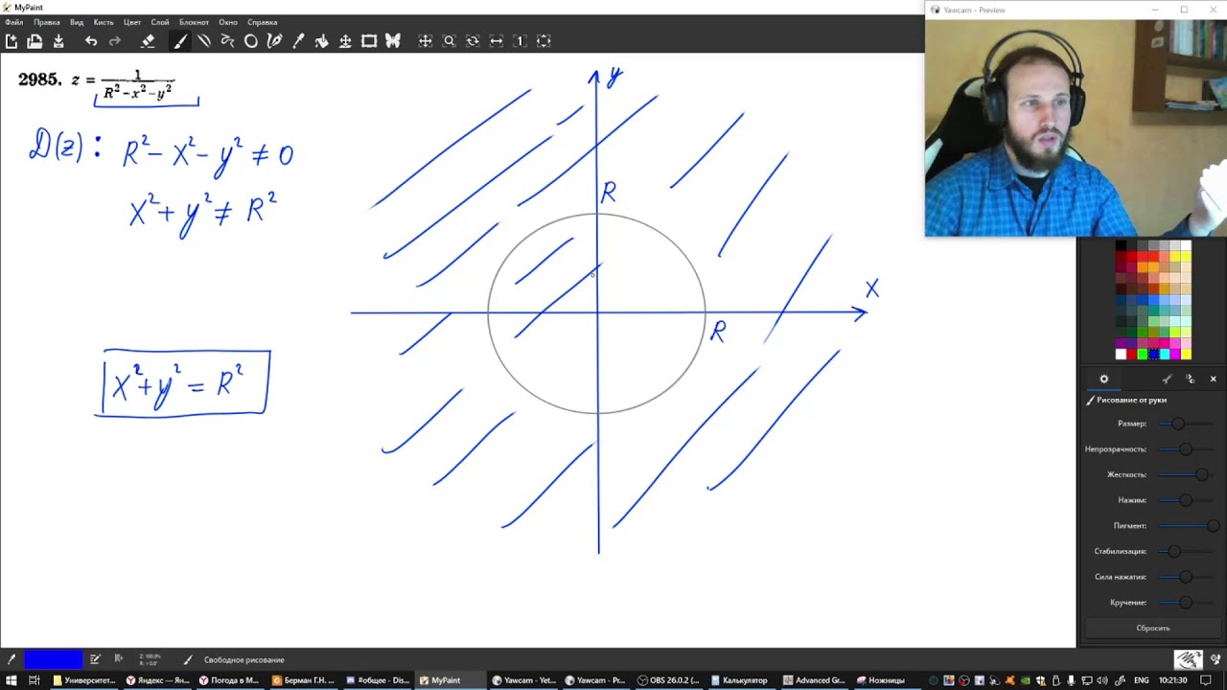Viewport: 1227px width, 690px height.
Task: Click the Mirror View horizontal icon
Action: pyautogui.click(x=497, y=41)
